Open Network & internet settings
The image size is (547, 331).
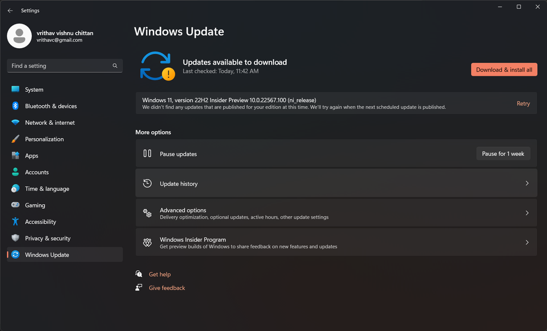click(65, 123)
